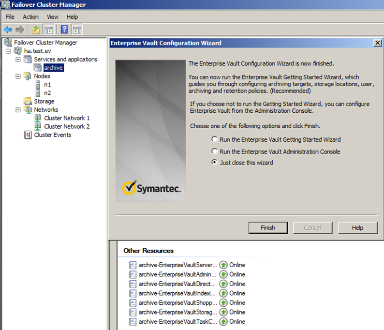Image resolution: width=384 pixels, height=330 pixels.
Task: Click resource icon for archive-EnterpriseVaultShopp
Action: (133, 303)
